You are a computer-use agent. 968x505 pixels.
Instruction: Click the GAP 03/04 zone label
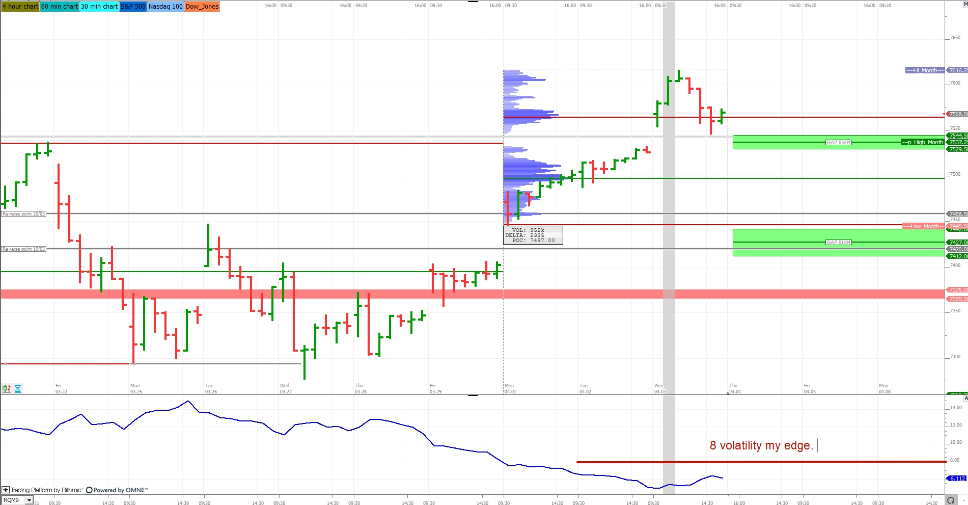coord(839,142)
